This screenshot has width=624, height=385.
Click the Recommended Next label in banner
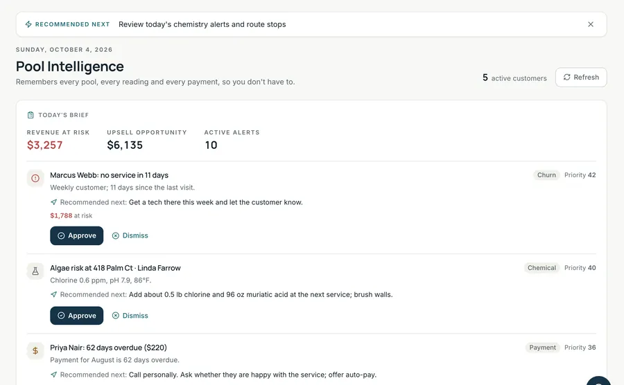pos(72,24)
